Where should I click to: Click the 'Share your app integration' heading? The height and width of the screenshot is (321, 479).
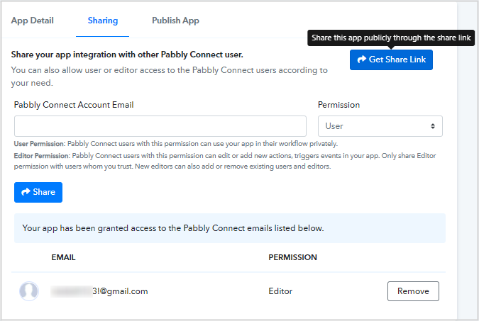point(127,55)
